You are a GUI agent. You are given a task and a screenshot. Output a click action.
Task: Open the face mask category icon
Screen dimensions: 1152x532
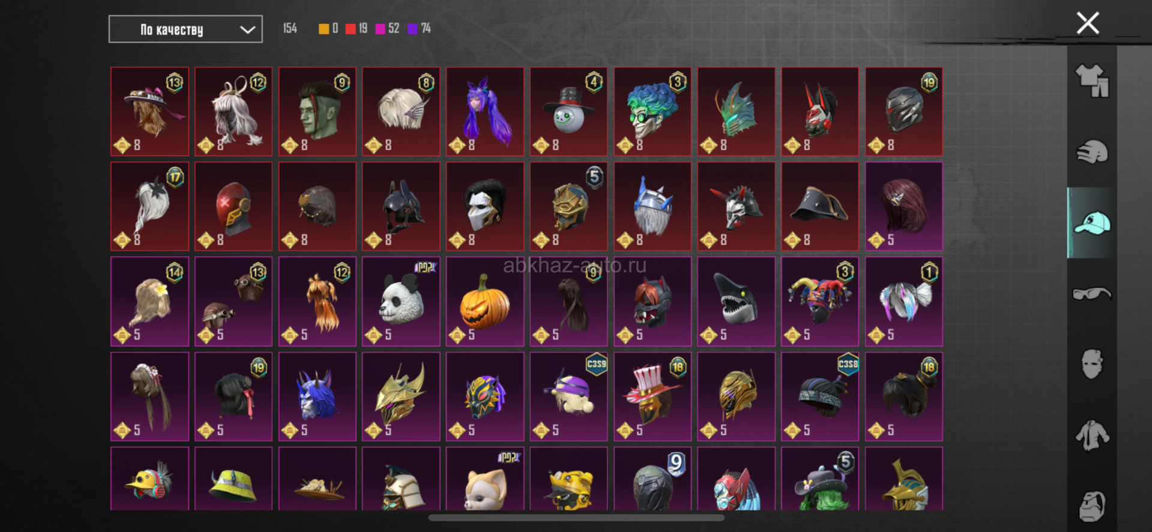[1092, 364]
